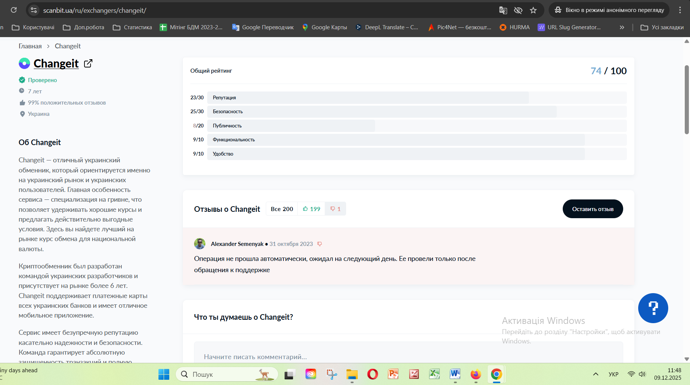The height and width of the screenshot is (385, 690).
Task: Filter to 1 negative review
Action: pyautogui.click(x=335, y=209)
